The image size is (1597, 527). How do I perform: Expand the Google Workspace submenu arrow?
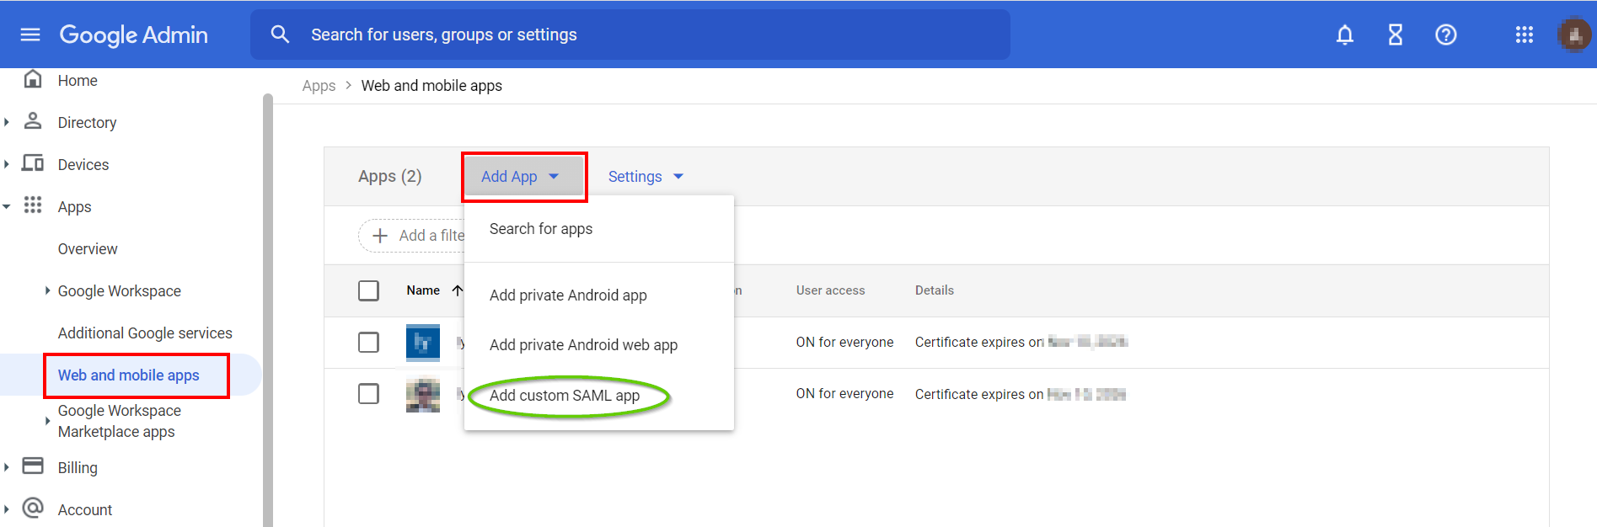[x=47, y=290]
